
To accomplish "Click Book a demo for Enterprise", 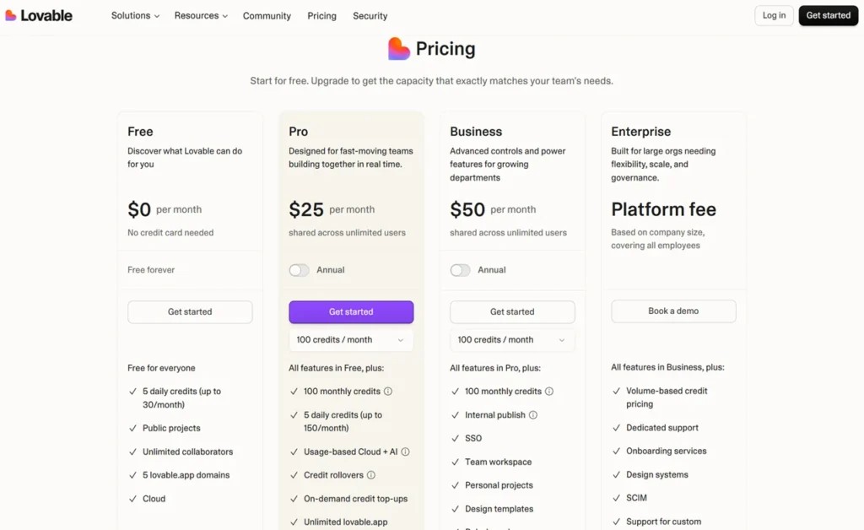I will 673,311.
